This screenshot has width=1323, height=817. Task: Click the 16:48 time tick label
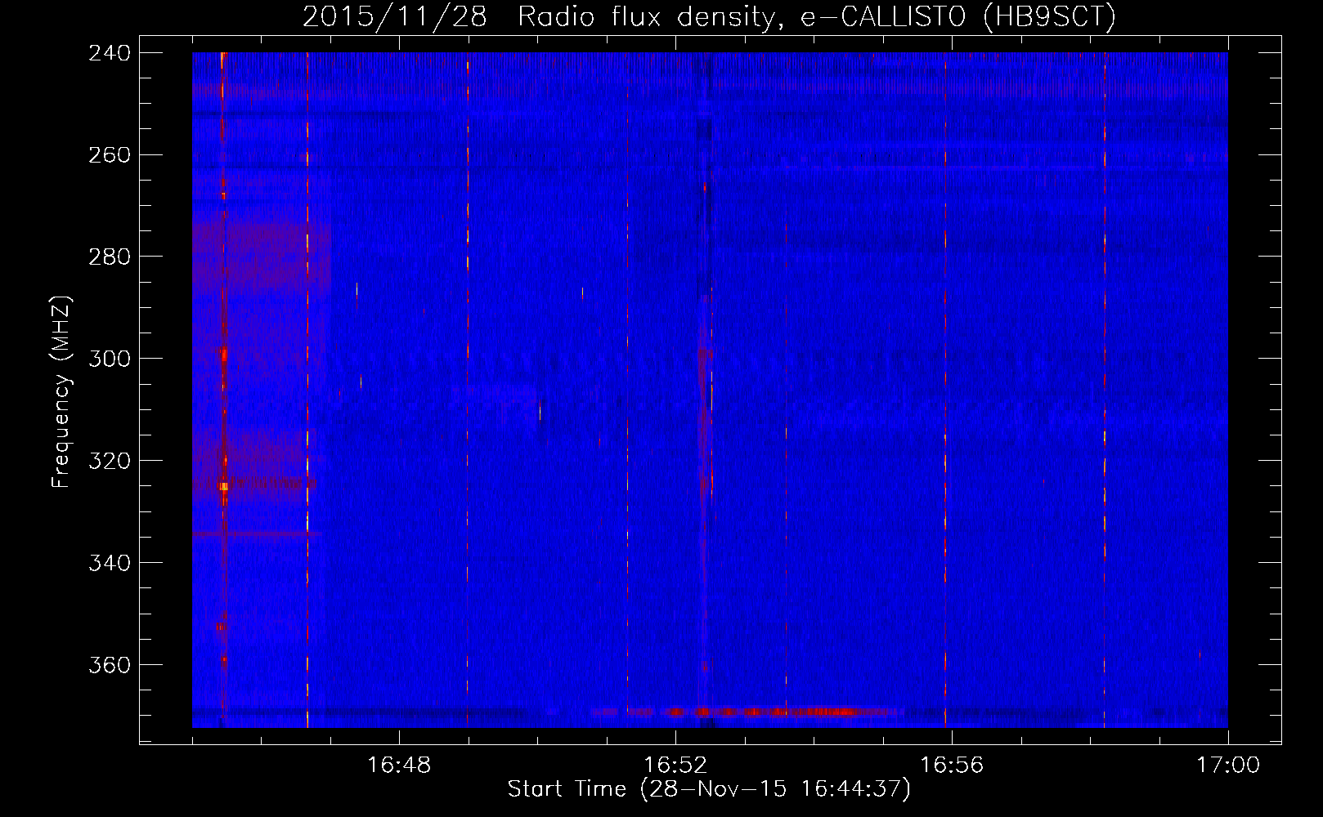click(x=399, y=766)
